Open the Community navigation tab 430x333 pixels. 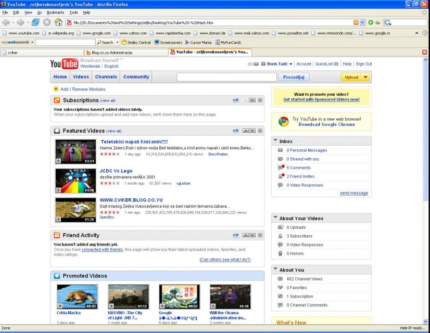[x=136, y=76]
